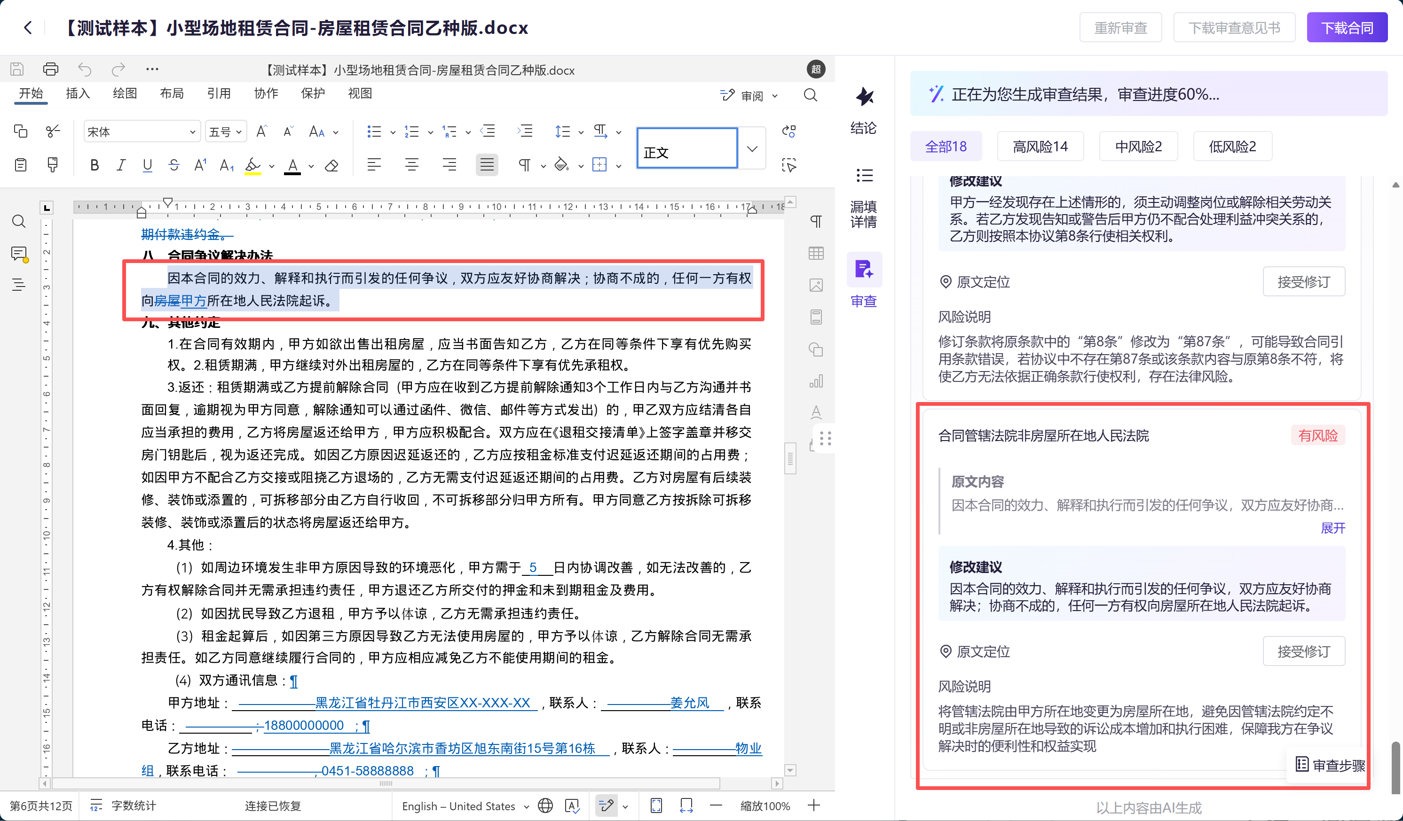Click the format painter icon
The height and width of the screenshot is (821, 1403).
point(52,165)
